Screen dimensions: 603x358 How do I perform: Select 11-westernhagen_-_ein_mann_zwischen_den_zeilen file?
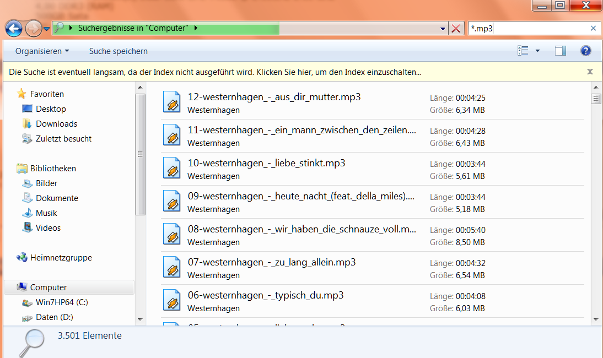[x=372, y=137]
